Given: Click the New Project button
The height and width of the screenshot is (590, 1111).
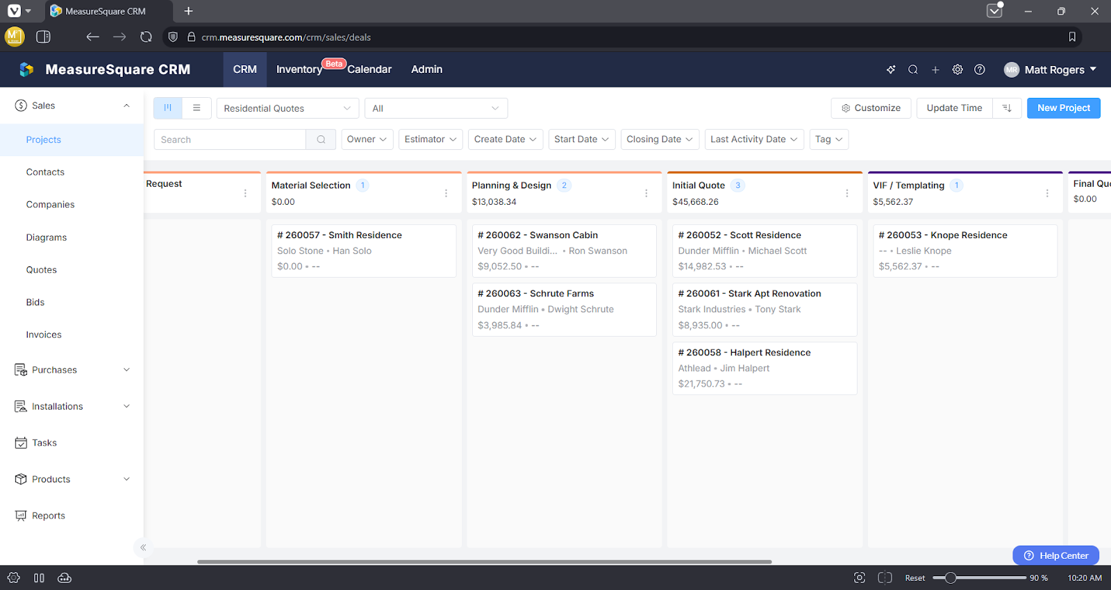Looking at the screenshot, I should 1063,108.
